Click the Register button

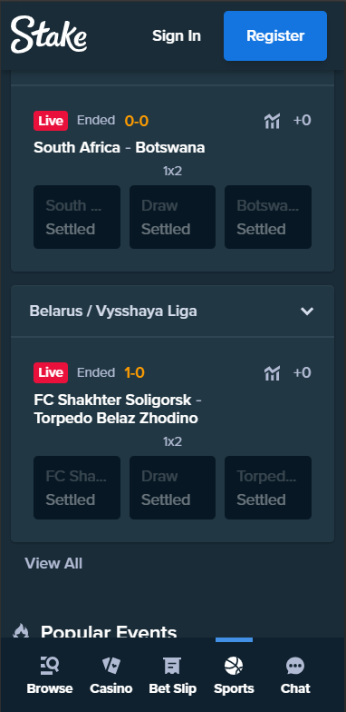tap(275, 36)
